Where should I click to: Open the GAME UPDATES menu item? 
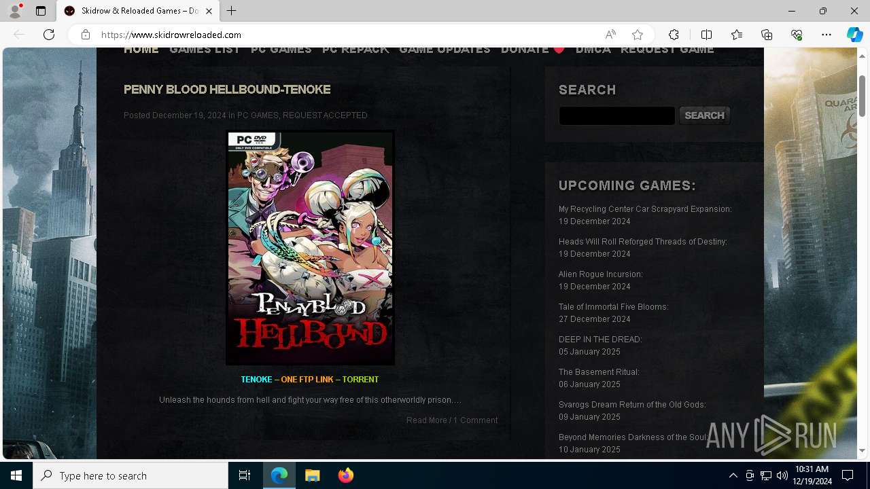point(445,50)
